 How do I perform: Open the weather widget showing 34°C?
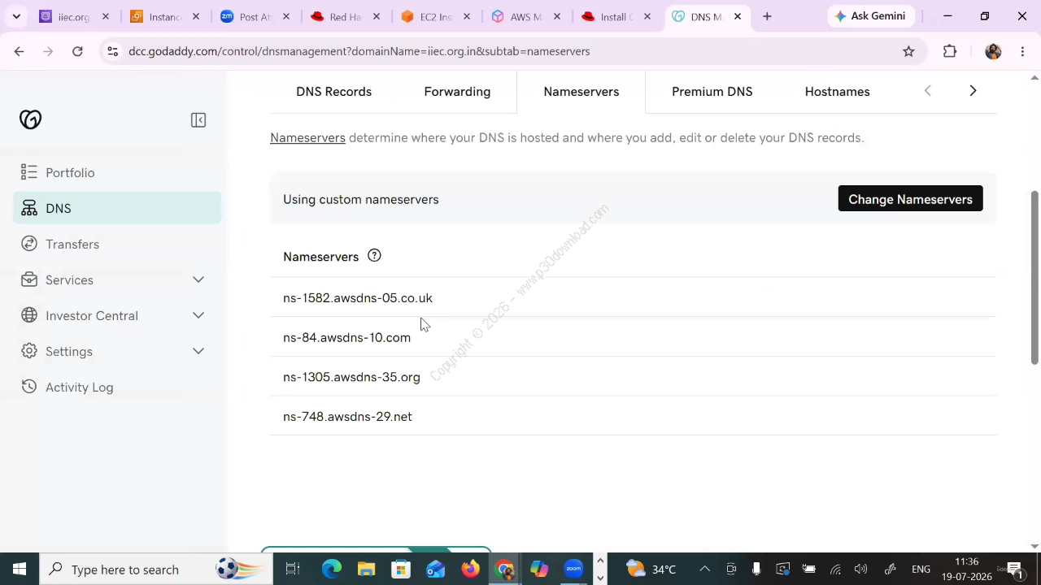point(651,569)
